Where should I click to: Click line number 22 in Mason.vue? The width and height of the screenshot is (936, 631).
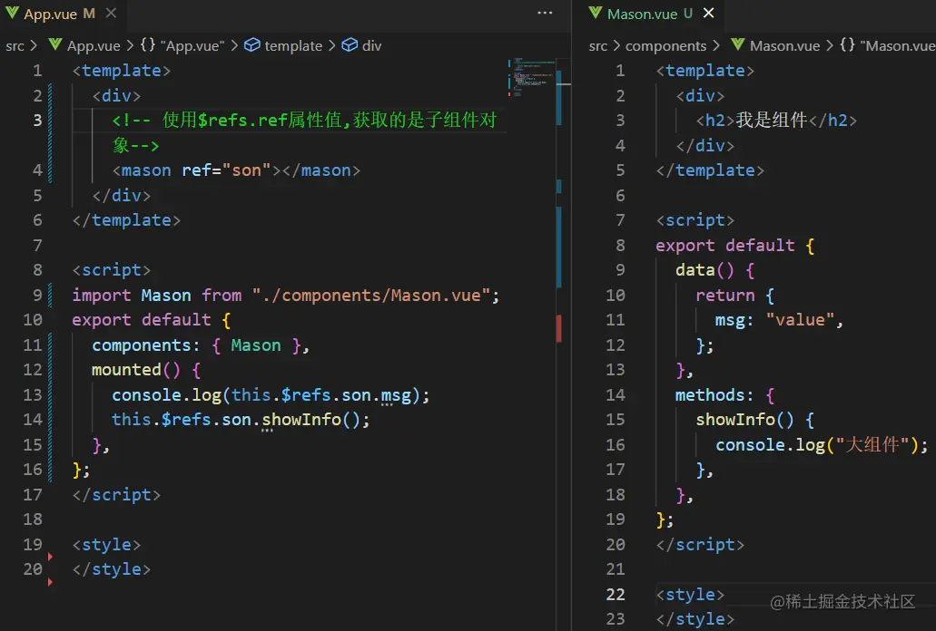click(x=616, y=595)
